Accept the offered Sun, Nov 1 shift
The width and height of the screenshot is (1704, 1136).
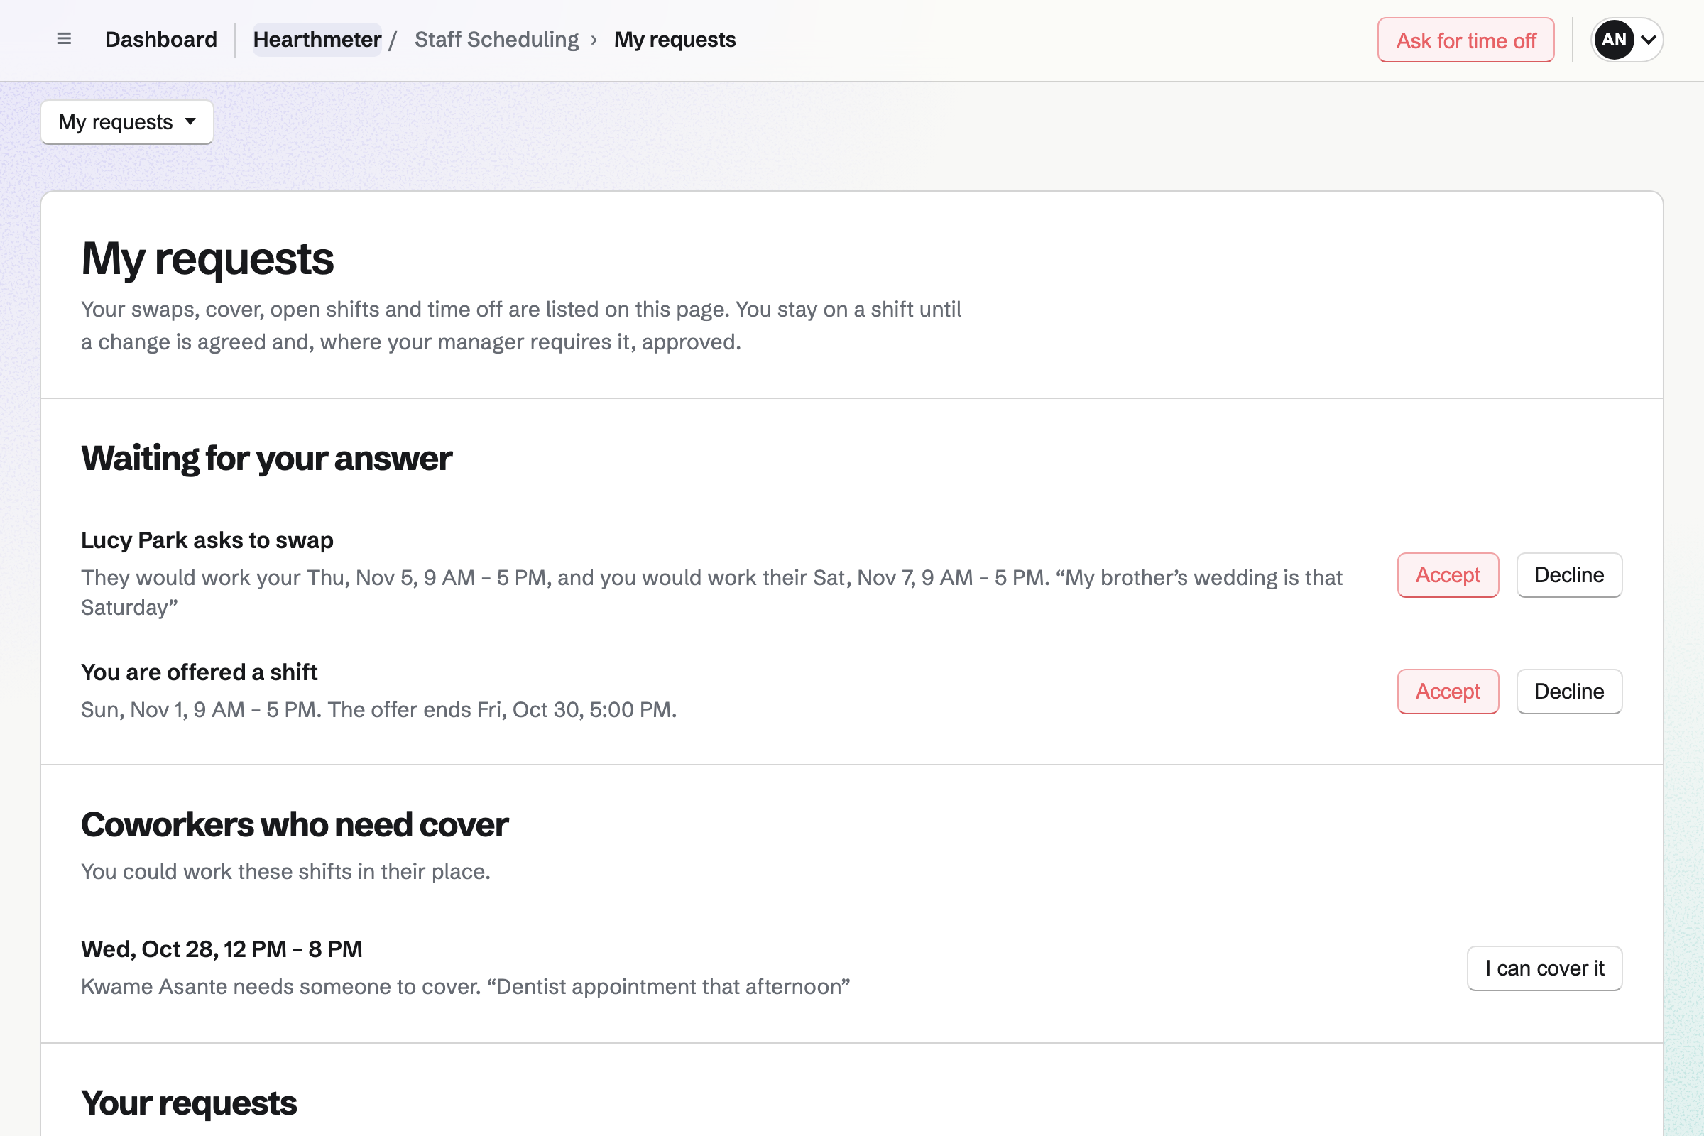(1448, 692)
